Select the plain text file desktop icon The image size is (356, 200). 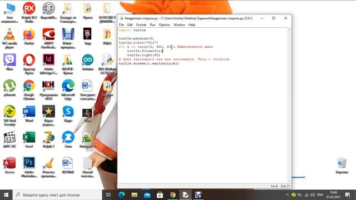pyautogui.click(x=88, y=167)
